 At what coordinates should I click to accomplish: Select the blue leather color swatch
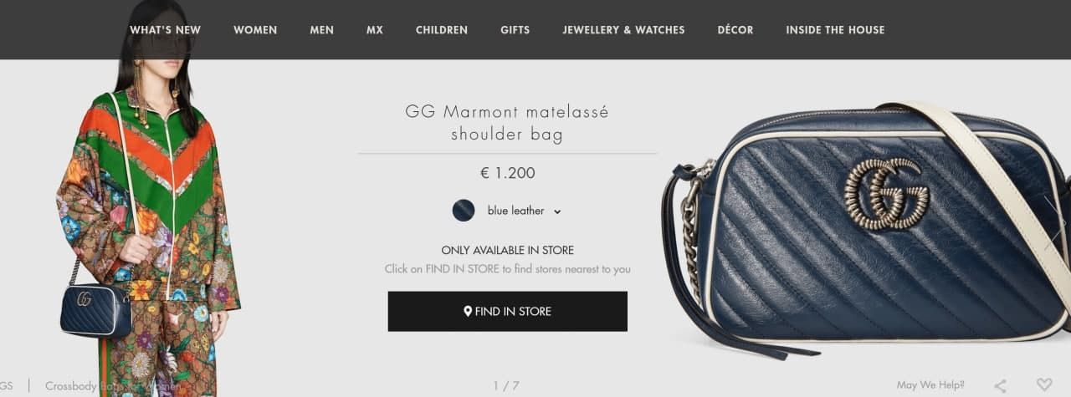(x=464, y=211)
